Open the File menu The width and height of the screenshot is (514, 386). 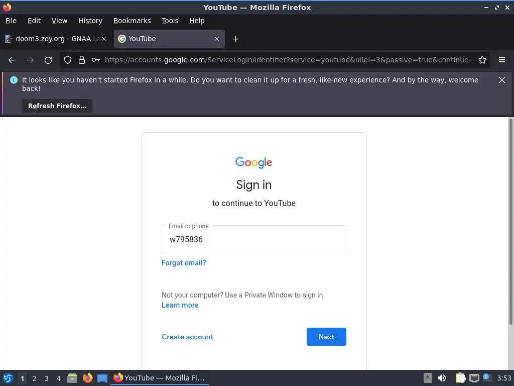[x=11, y=21]
